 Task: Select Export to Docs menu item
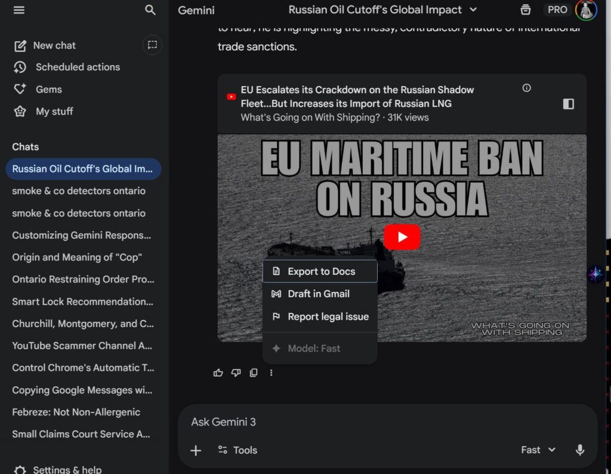click(320, 272)
